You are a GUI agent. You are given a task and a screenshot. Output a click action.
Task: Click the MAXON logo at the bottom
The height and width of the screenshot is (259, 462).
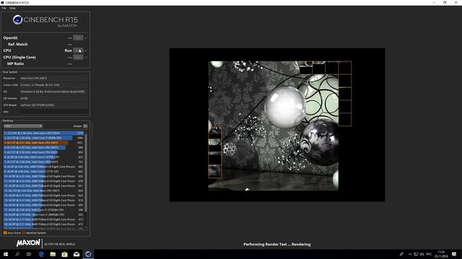tap(28, 243)
